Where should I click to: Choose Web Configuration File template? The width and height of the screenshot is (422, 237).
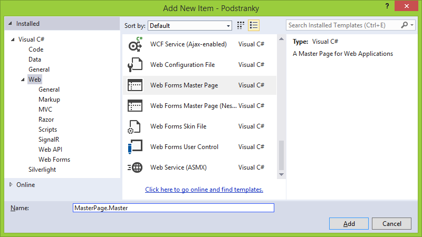(x=199, y=65)
